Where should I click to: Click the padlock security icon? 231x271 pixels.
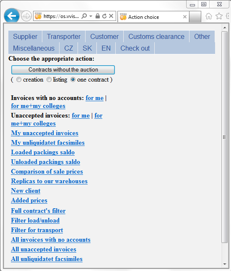pyautogui.click(x=98, y=16)
